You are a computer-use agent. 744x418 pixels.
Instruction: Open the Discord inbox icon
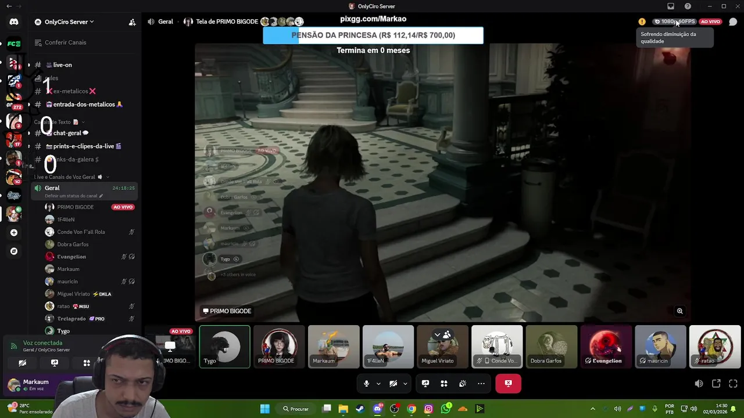[x=670, y=6]
